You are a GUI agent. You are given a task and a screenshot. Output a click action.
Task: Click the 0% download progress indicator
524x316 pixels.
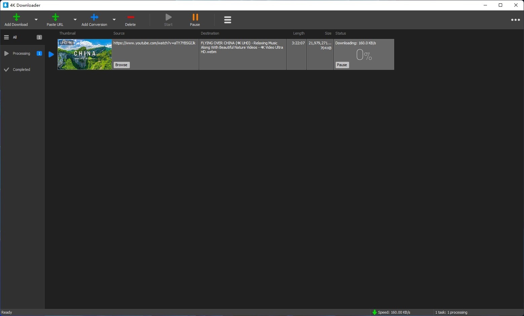click(364, 55)
